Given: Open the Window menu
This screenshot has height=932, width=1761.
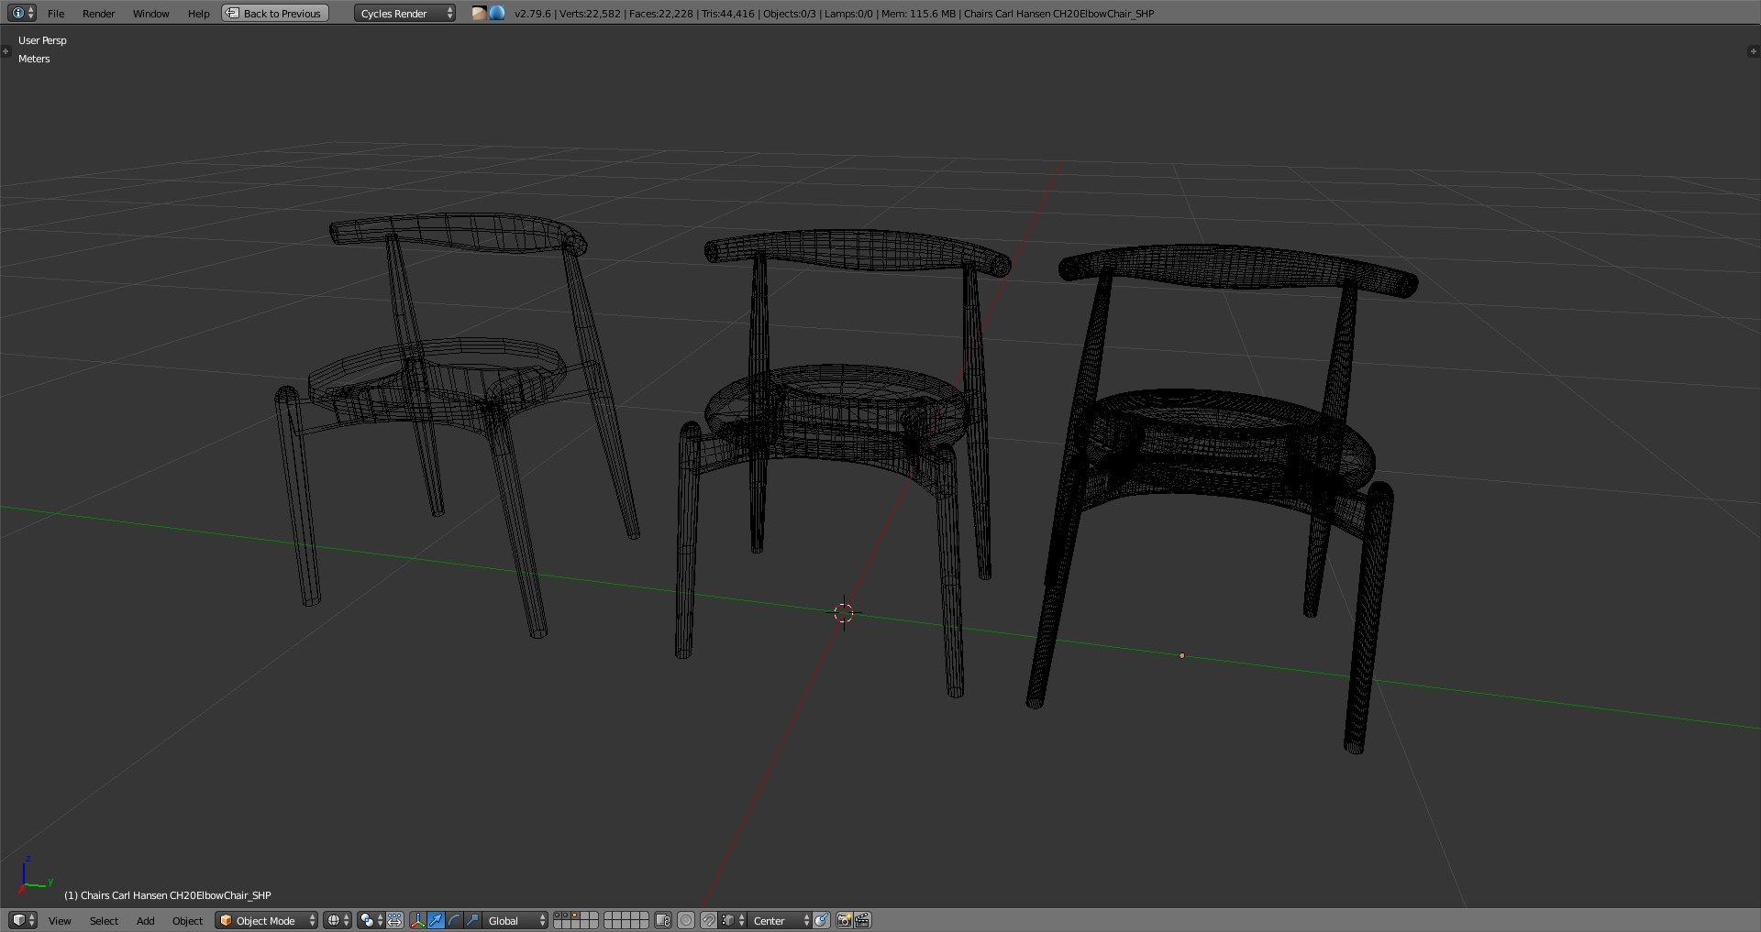Looking at the screenshot, I should (150, 14).
